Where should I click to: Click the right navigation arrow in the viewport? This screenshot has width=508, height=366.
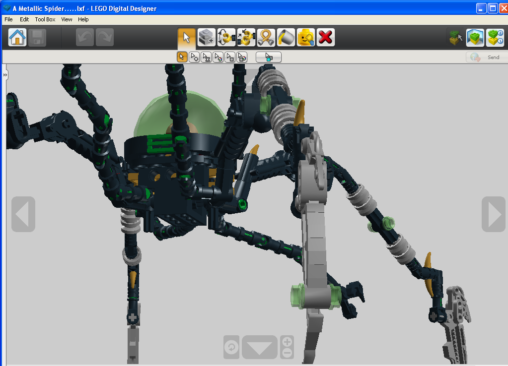(x=493, y=214)
